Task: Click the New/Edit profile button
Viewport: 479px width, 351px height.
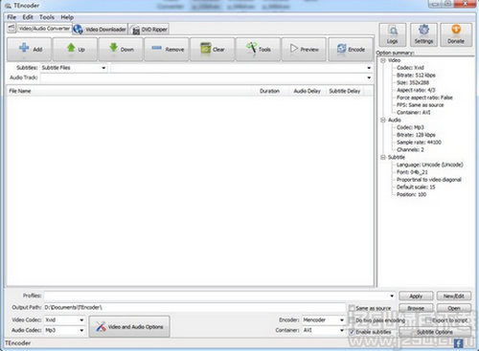Action: tap(454, 296)
